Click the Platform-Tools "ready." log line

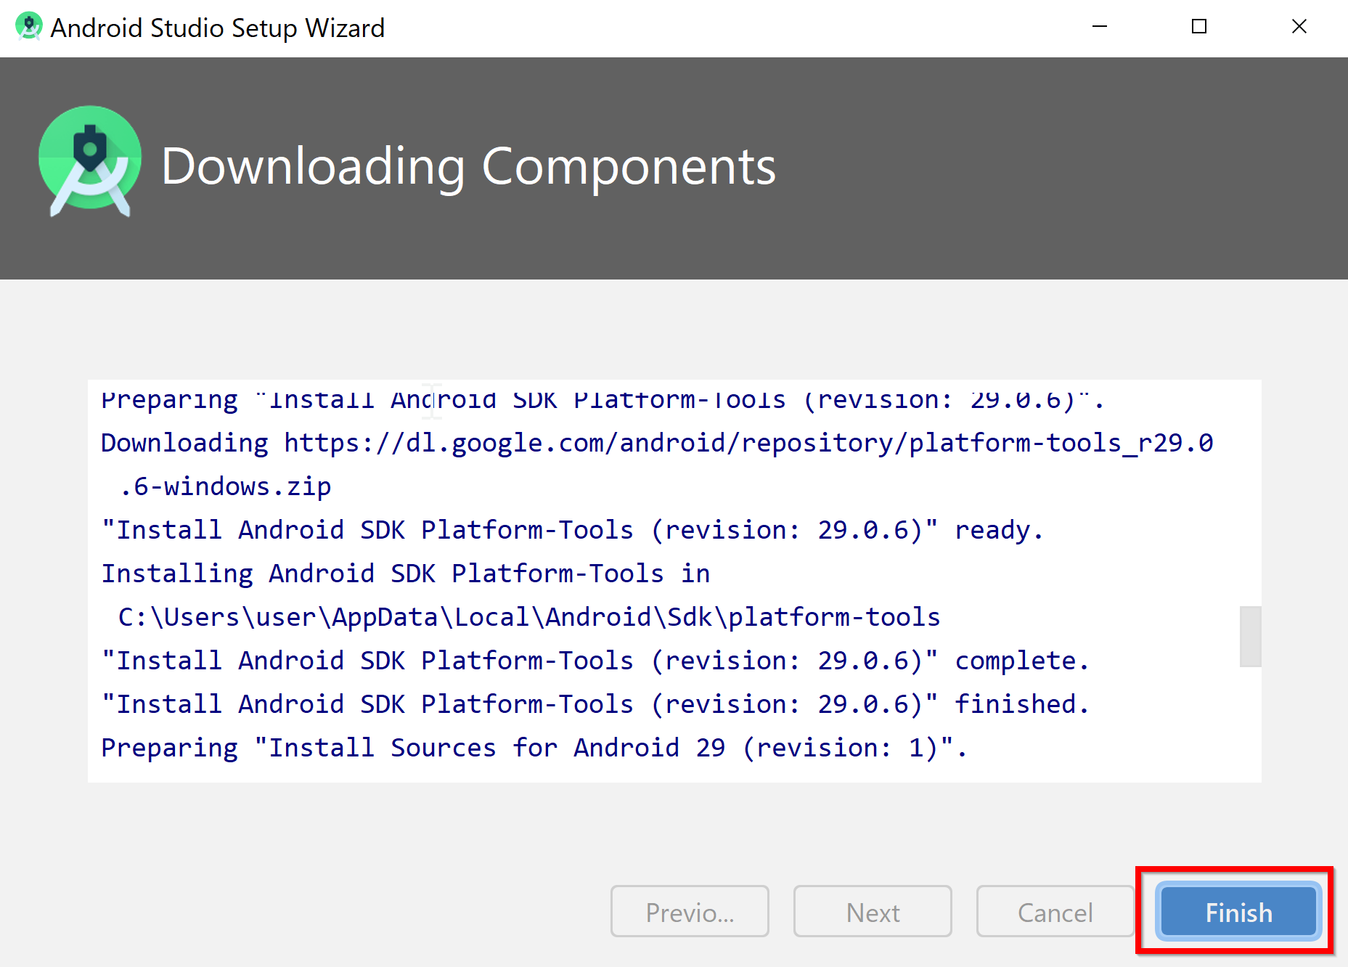(x=572, y=530)
